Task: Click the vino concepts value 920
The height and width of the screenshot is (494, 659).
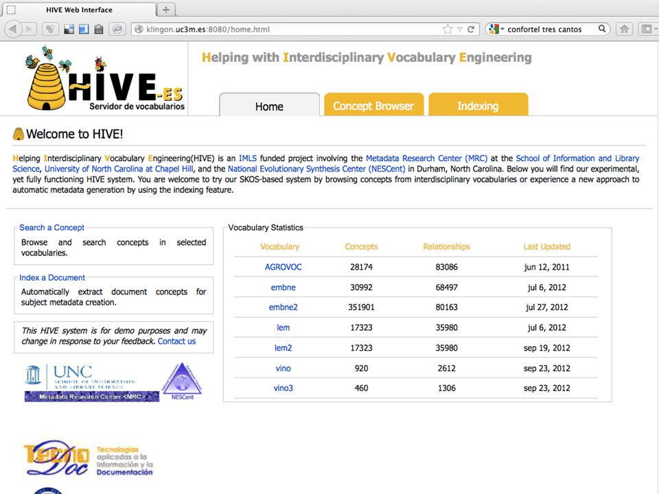Action: 361,368
